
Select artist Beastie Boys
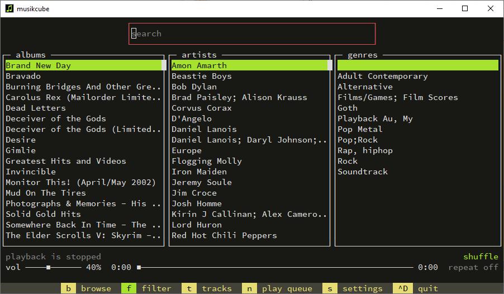coord(249,76)
